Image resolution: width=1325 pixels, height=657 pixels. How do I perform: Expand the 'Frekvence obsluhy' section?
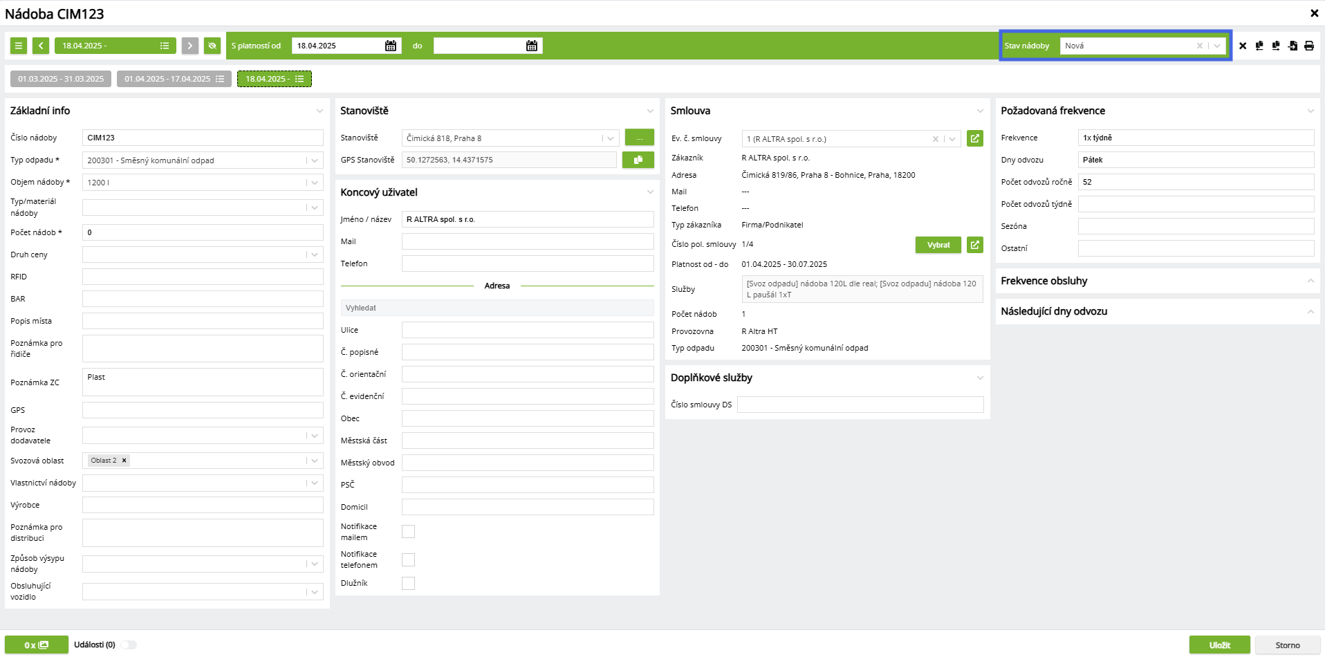click(x=1158, y=281)
